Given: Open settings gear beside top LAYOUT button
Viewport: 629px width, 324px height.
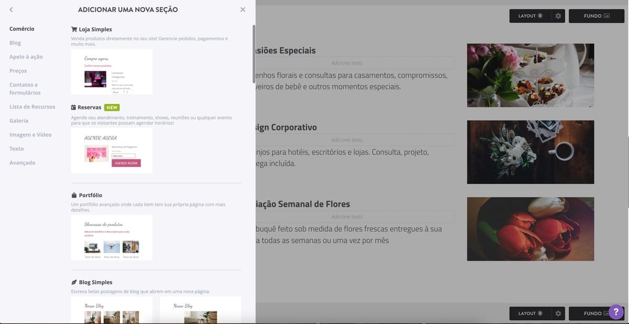Looking at the screenshot, I should (x=558, y=16).
